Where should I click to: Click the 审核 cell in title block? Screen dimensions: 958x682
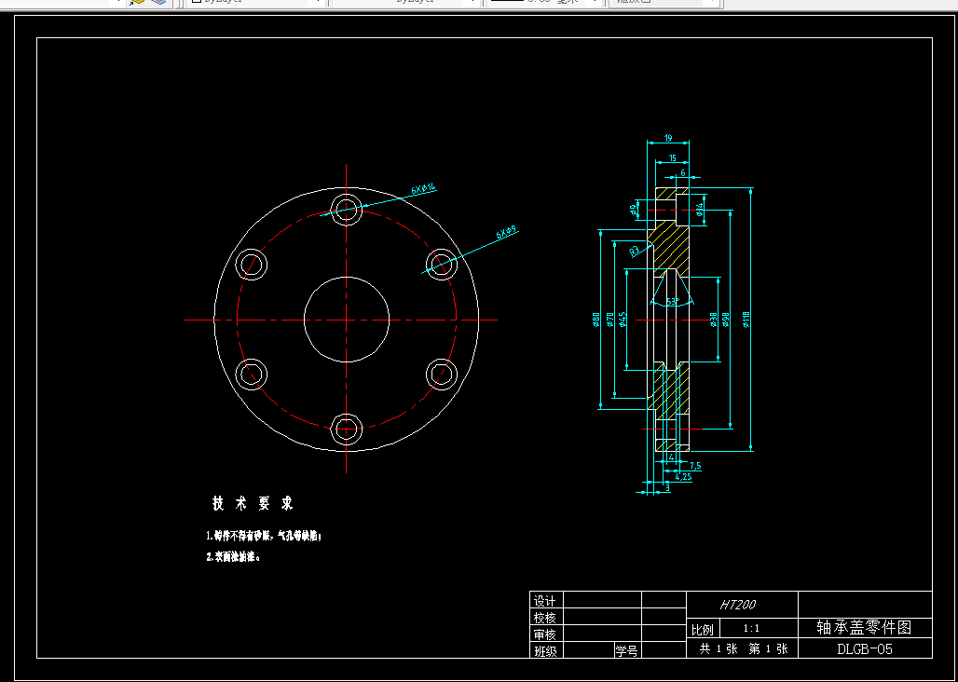[545, 634]
